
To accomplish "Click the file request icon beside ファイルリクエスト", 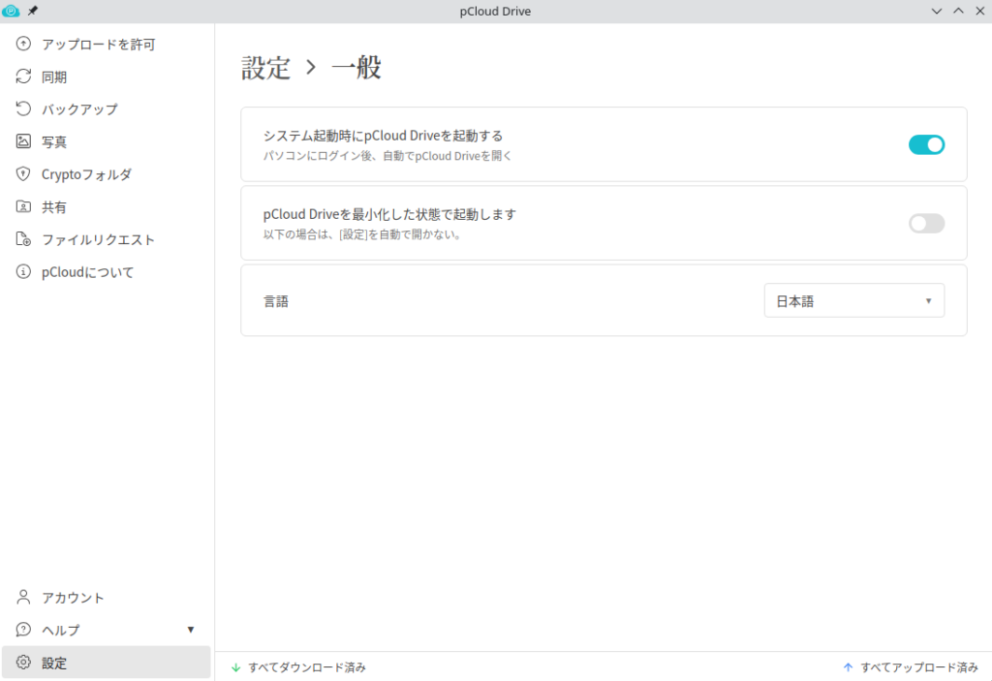I will point(24,239).
